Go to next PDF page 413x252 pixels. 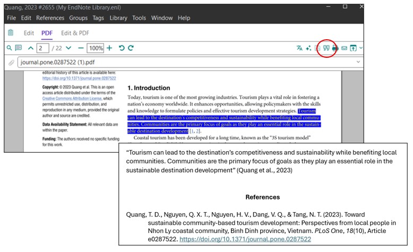click(x=68, y=48)
